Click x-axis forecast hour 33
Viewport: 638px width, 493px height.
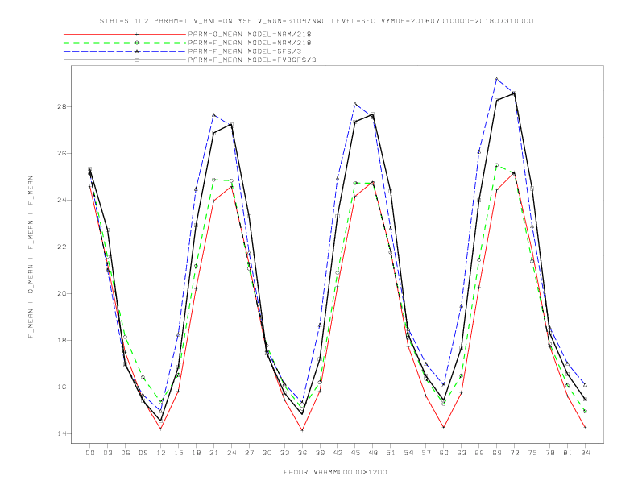click(x=284, y=453)
